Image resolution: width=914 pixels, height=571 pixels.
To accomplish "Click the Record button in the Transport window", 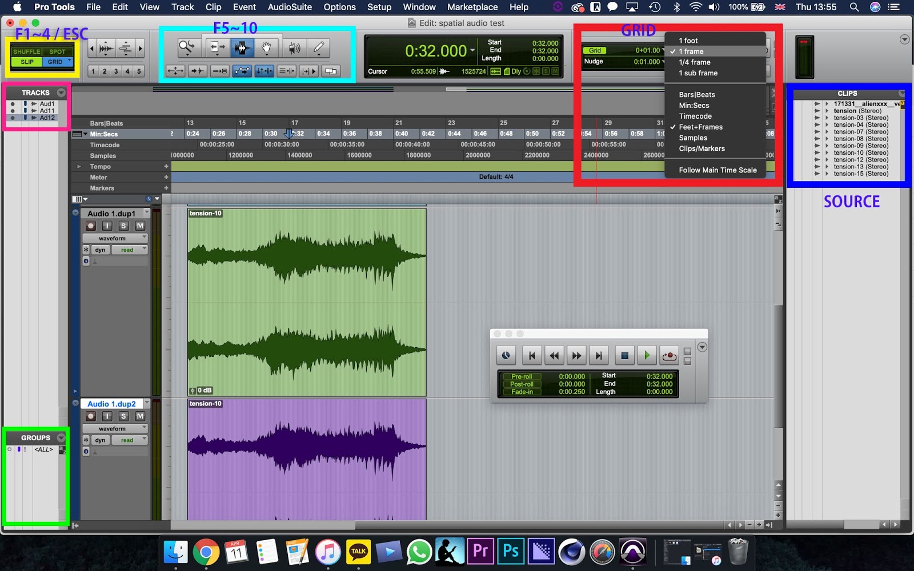I will 669,355.
